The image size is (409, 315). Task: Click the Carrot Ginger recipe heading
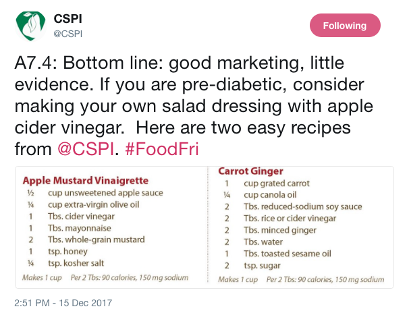tap(250, 171)
